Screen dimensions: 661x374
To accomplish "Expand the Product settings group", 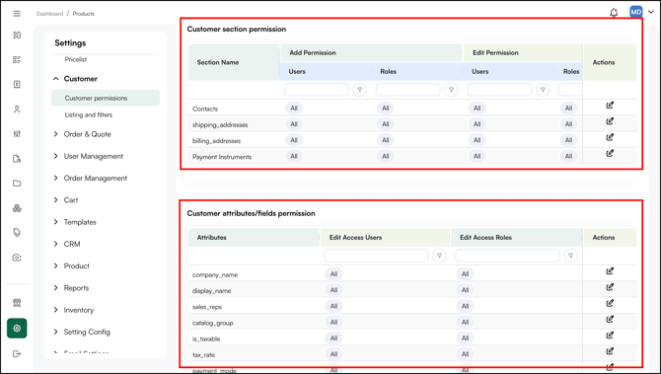I will 55,265.
